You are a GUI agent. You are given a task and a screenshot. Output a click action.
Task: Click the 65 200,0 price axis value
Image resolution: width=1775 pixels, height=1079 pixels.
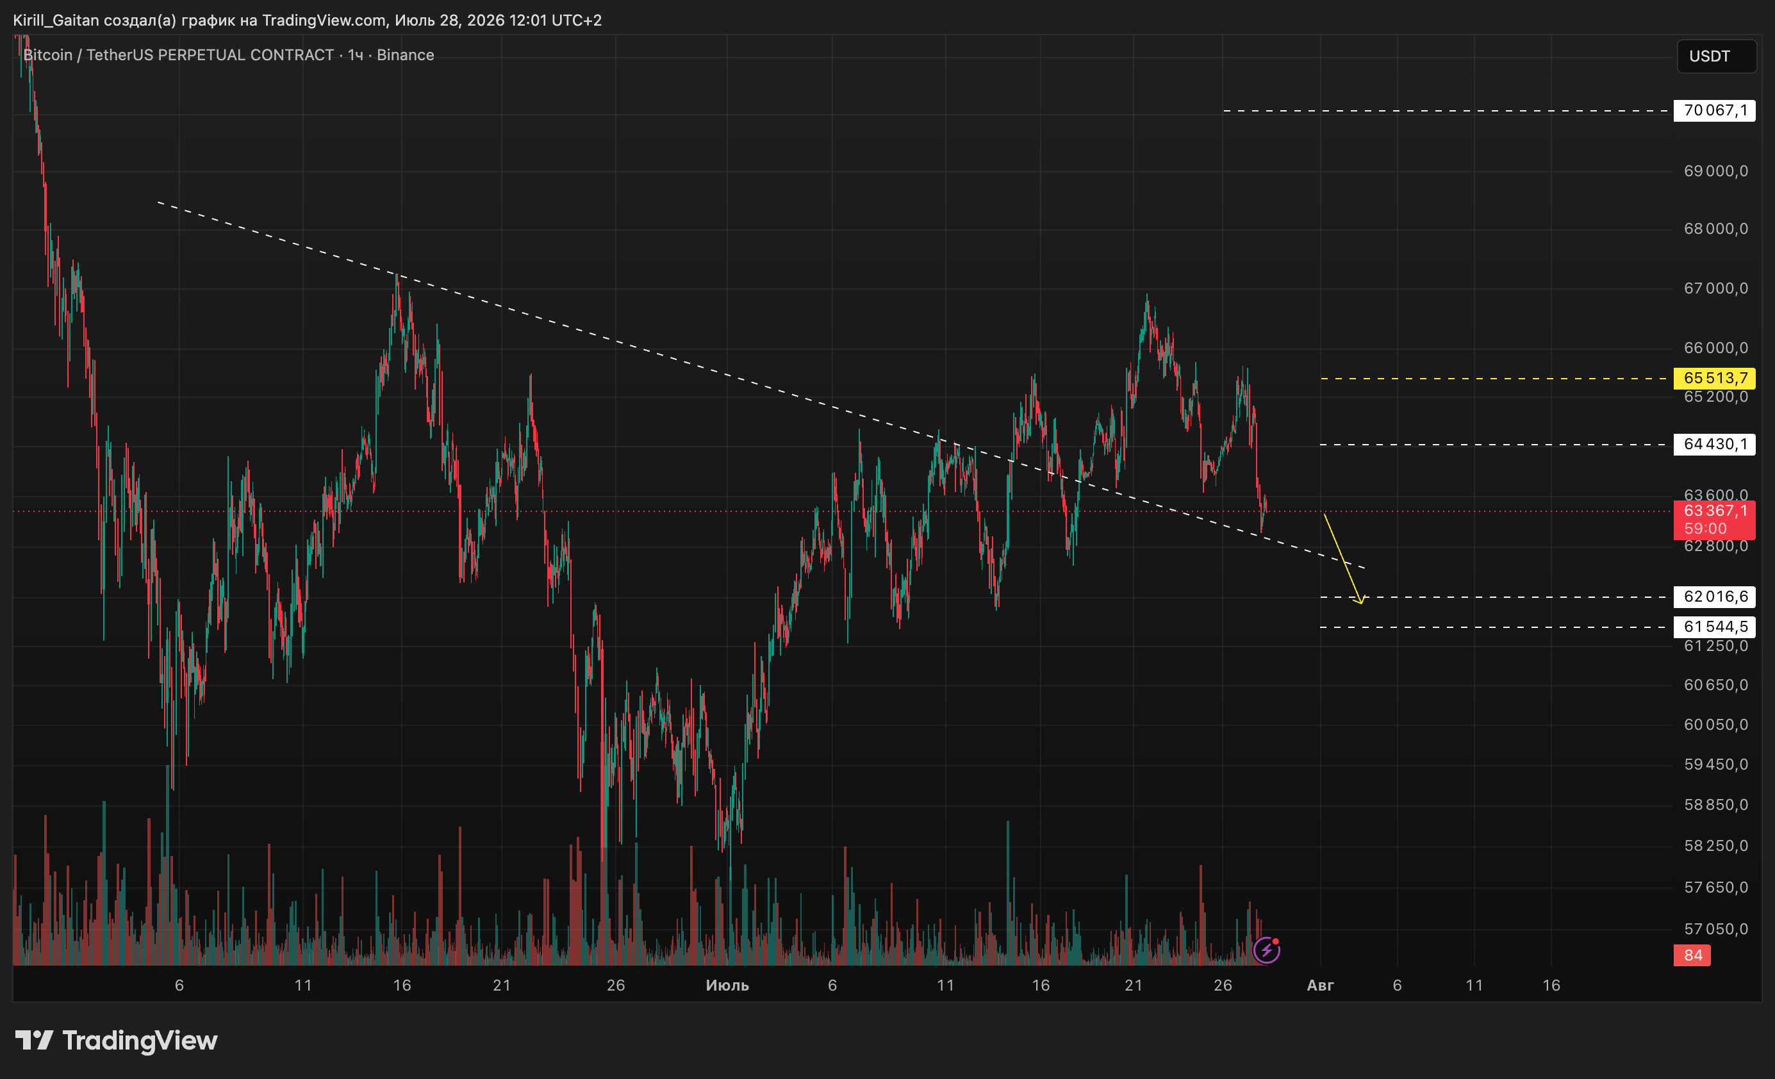point(1715,397)
